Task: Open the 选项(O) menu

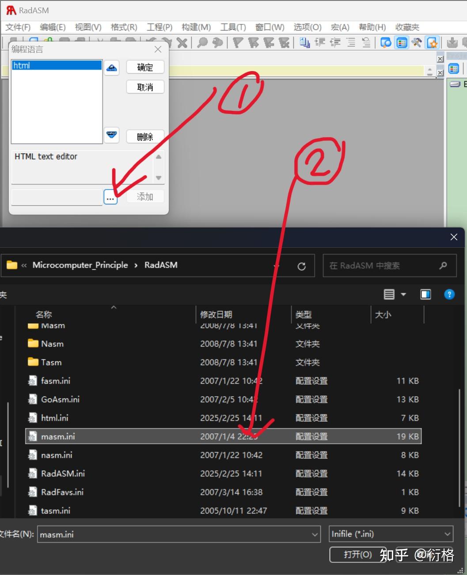Action: click(x=308, y=27)
